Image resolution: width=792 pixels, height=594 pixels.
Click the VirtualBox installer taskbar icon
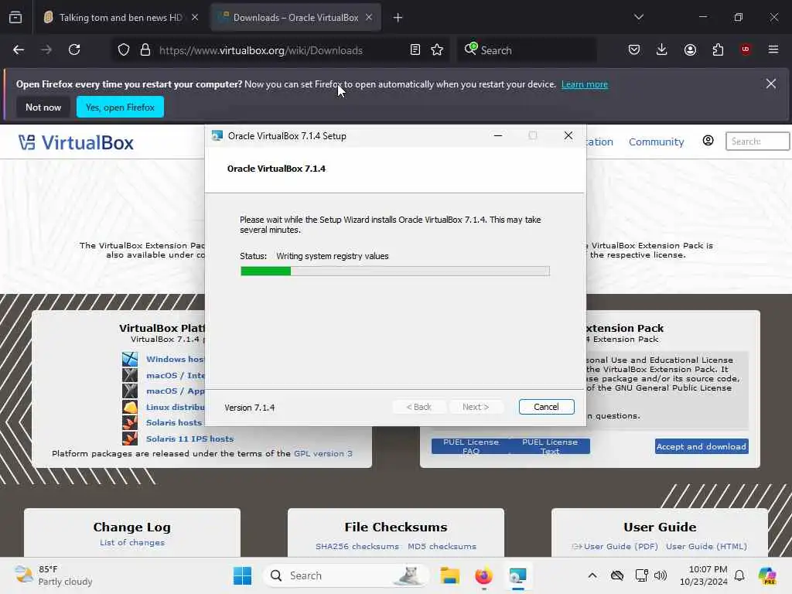tap(517, 575)
